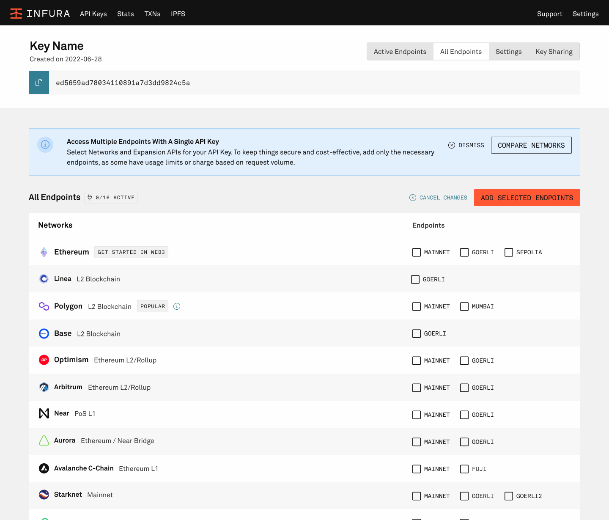Click the Arbitrum network icon
The height and width of the screenshot is (520, 609).
(x=44, y=387)
